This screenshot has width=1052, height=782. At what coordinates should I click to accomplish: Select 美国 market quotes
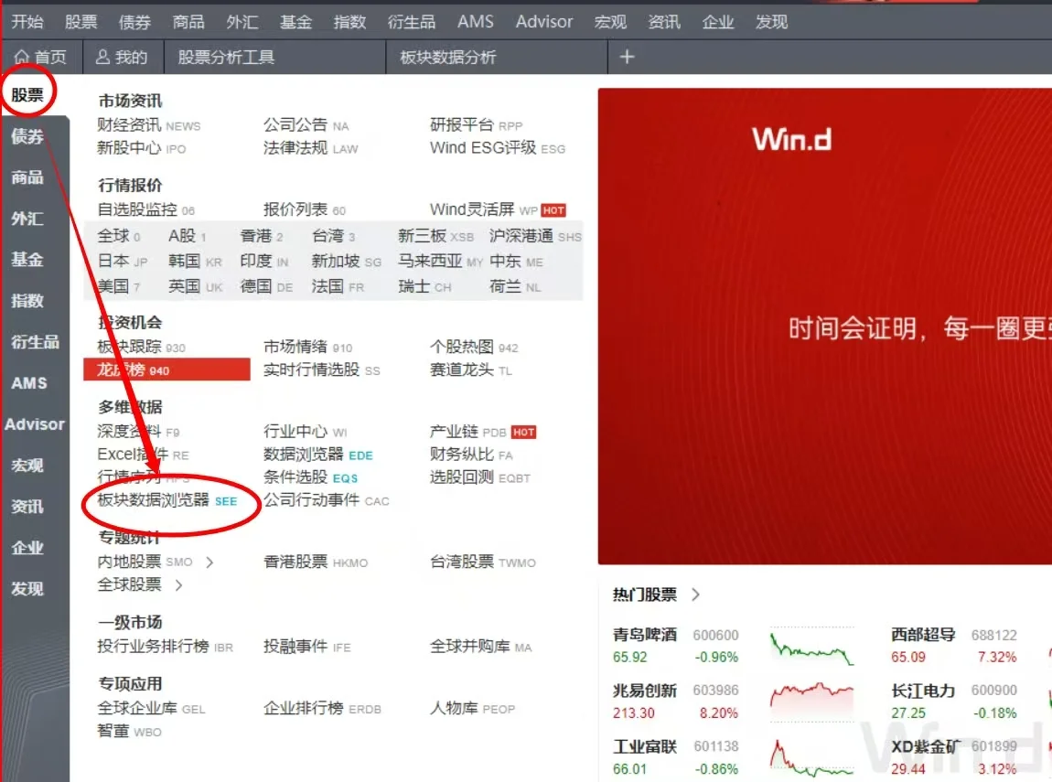point(119,287)
